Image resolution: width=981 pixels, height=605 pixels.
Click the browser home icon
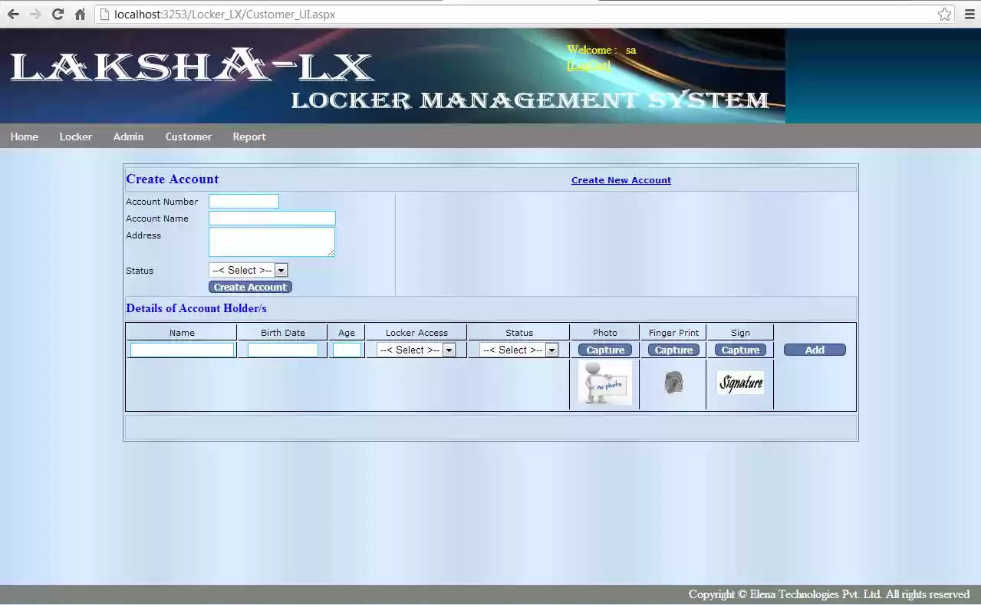pyautogui.click(x=81, y=14)
